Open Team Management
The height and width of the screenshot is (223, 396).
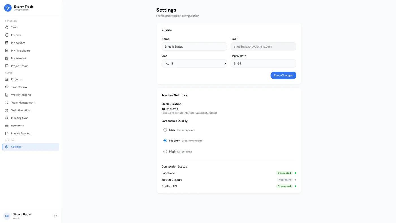(x=31, y=102)
